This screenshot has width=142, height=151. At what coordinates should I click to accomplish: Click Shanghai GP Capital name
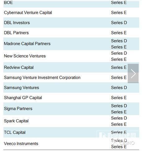pyautogui.click(x=23, y=98)
